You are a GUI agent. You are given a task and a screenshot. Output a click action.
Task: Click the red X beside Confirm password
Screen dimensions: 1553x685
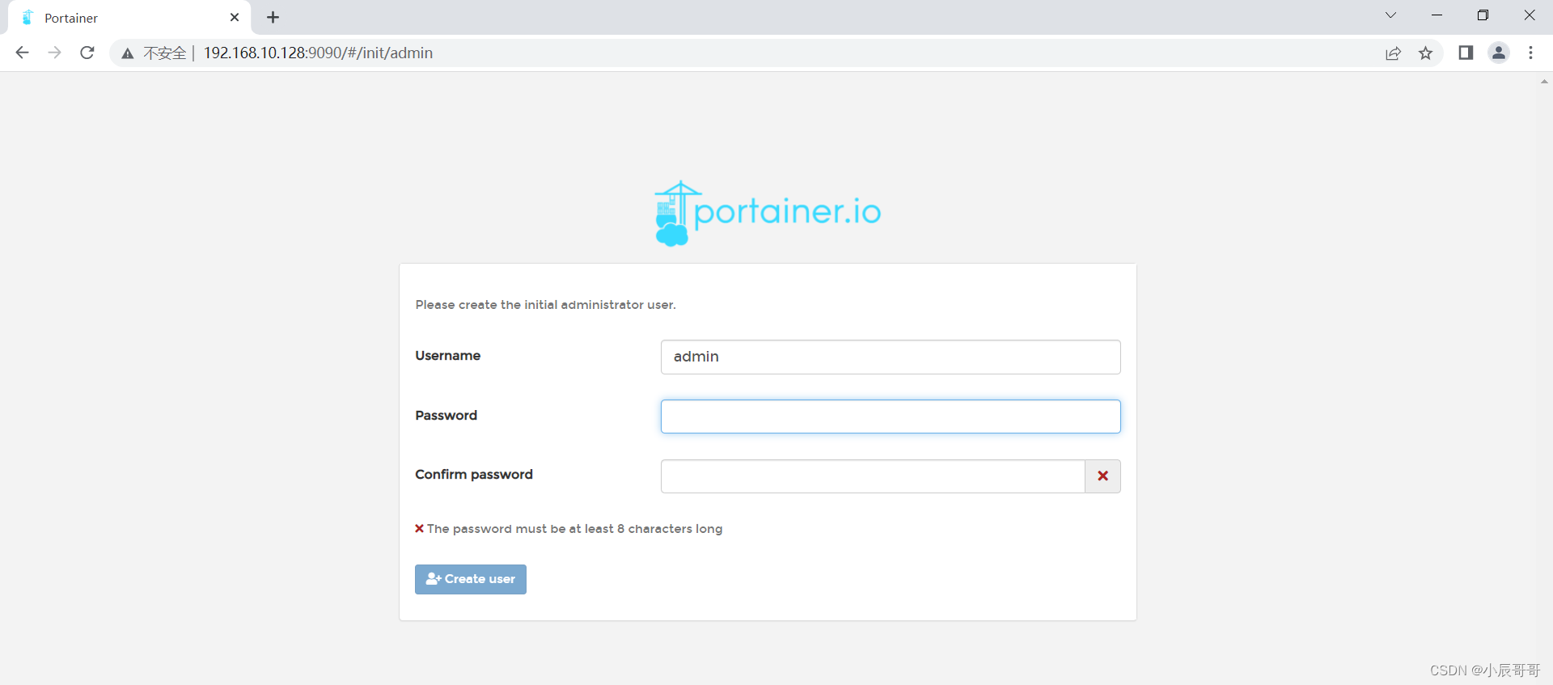click(1102, 476)
